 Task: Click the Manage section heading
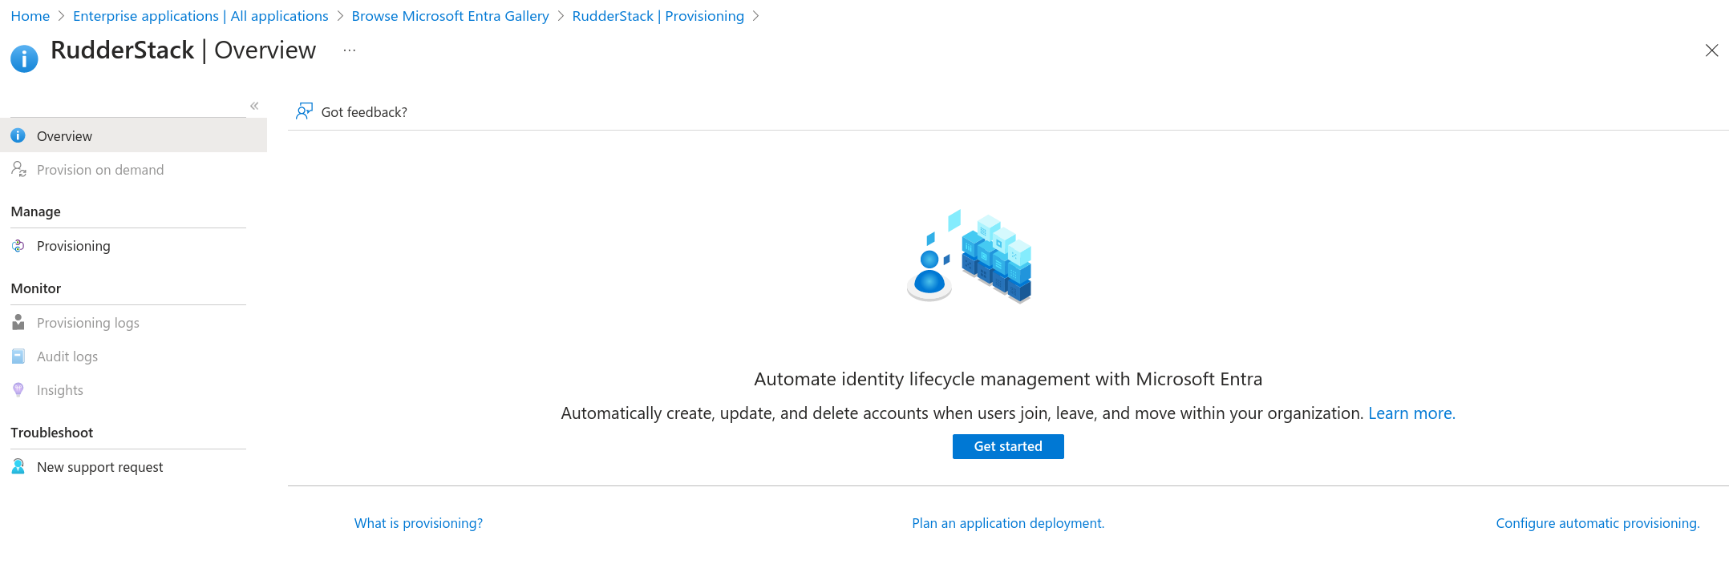point(36,211)
